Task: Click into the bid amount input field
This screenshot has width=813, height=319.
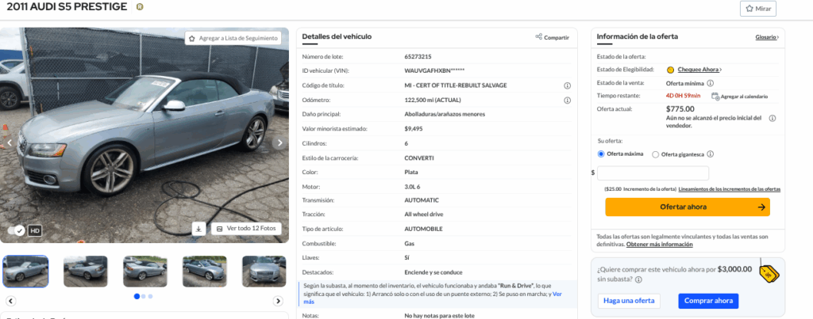Action: 653,173
